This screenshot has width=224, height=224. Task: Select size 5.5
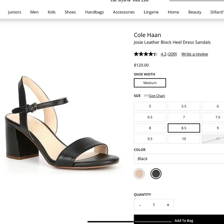click(x=184, y=106)
